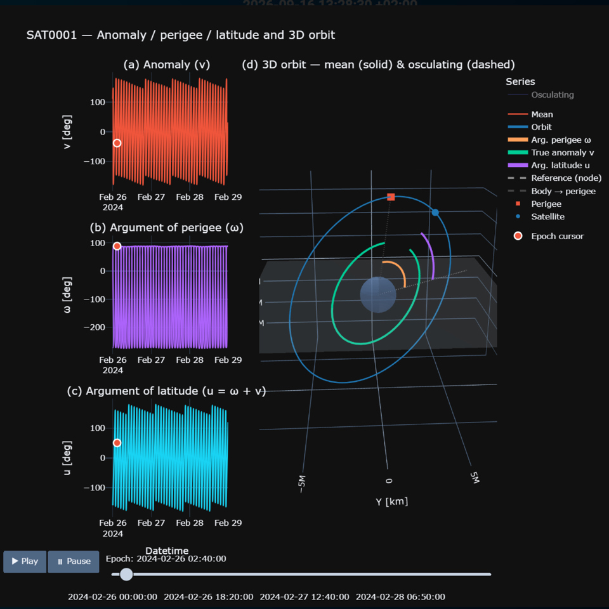Viewport: 609px width, 609px height.
Task: Click the Epoch: 2024-02-26 02:40:00 label
Action: pos(166,558)
